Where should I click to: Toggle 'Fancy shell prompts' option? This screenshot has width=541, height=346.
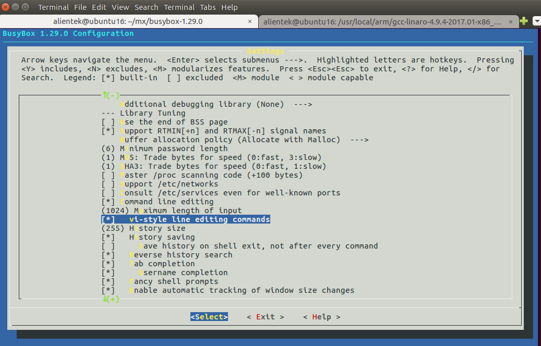pos(160,281)
